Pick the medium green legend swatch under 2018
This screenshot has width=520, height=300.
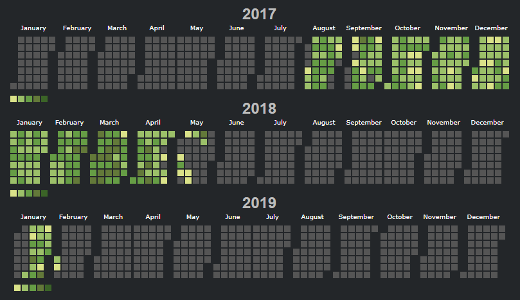(x=29, y=193)
